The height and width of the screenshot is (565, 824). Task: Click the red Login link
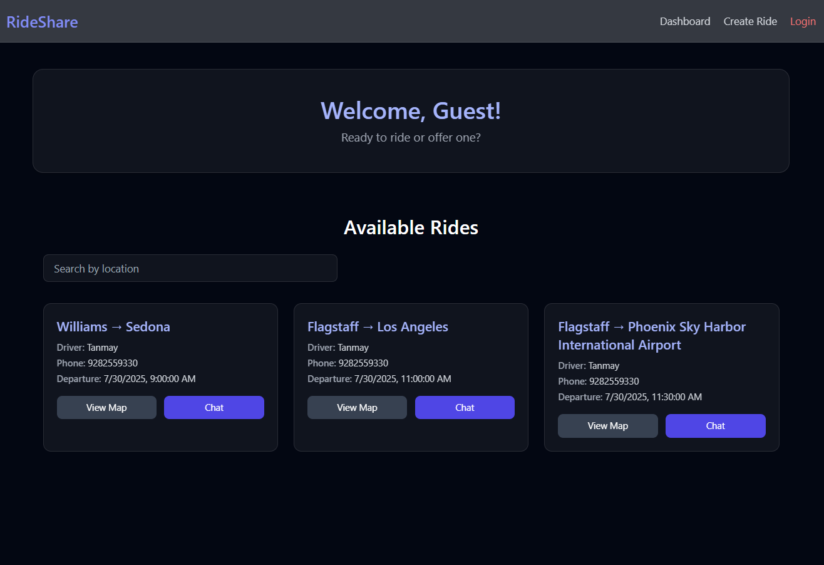tap(803, 21)
